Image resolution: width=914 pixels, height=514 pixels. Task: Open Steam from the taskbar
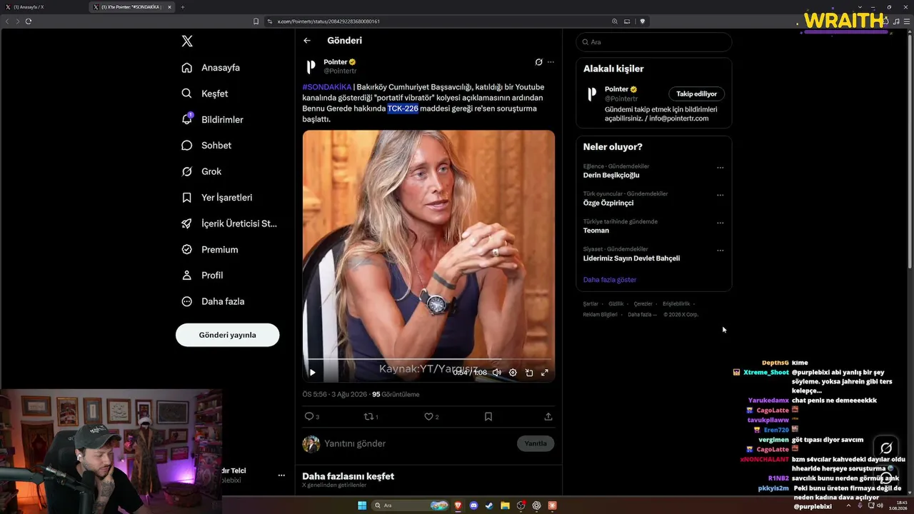(489, 505)
